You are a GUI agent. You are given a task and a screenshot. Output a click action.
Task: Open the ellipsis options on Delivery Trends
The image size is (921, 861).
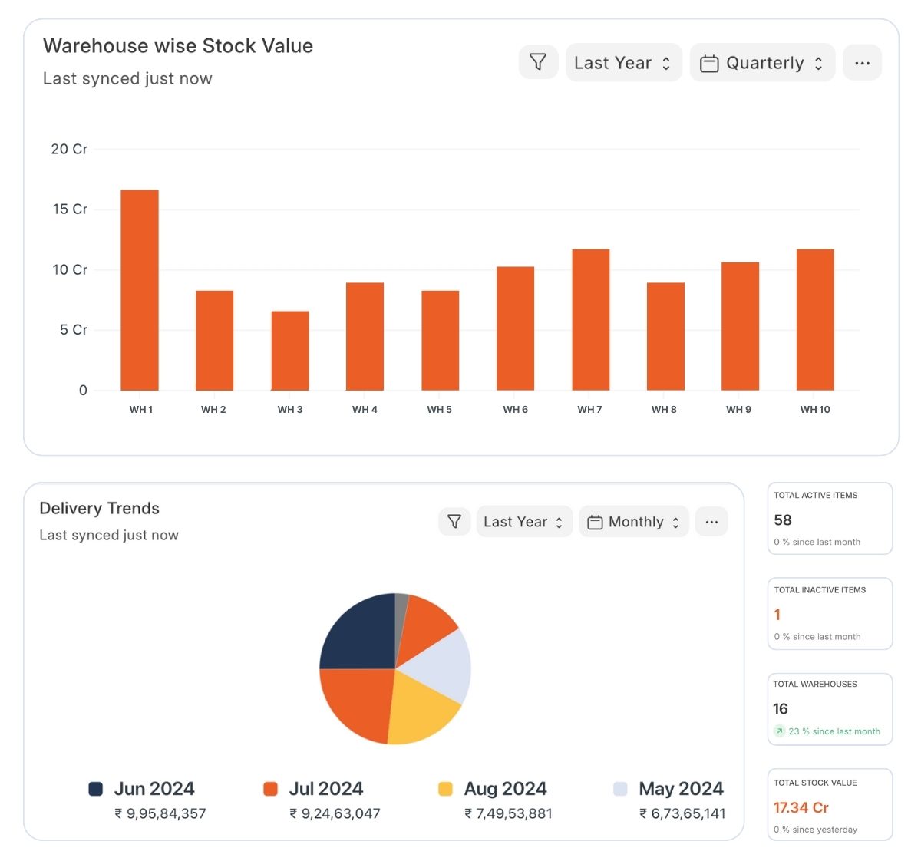pyautogui.click(x=711, y=521)
